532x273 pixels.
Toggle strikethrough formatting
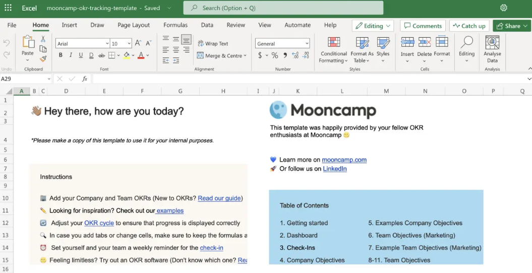click(x=101, y=55)
